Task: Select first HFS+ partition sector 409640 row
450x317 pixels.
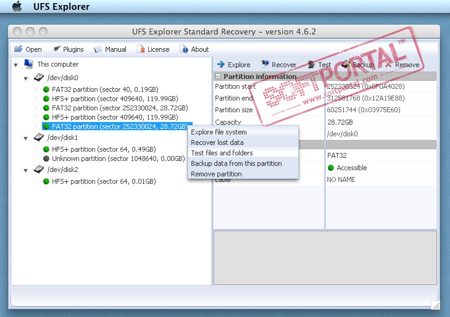Action: click(115, 99)
